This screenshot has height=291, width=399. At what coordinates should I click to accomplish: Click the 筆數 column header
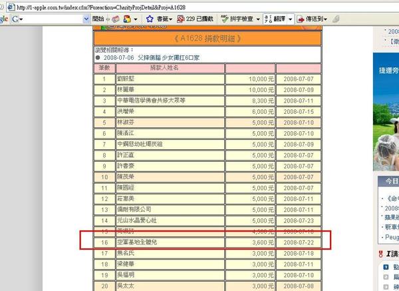(104, 68)
